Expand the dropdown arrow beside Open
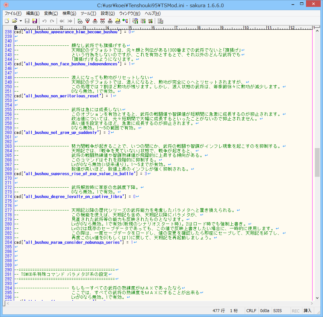Image resolution: width=323 pixels, height=317 pixels. 20,21
